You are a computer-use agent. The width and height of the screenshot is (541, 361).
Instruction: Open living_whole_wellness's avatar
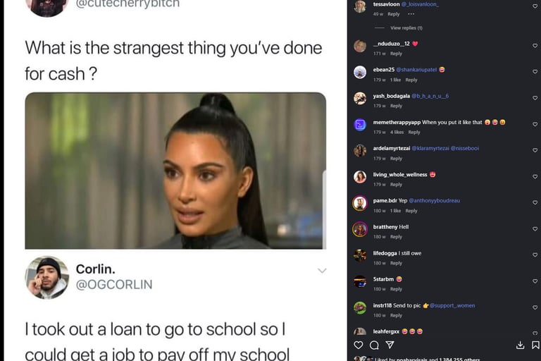click(360, 177)
